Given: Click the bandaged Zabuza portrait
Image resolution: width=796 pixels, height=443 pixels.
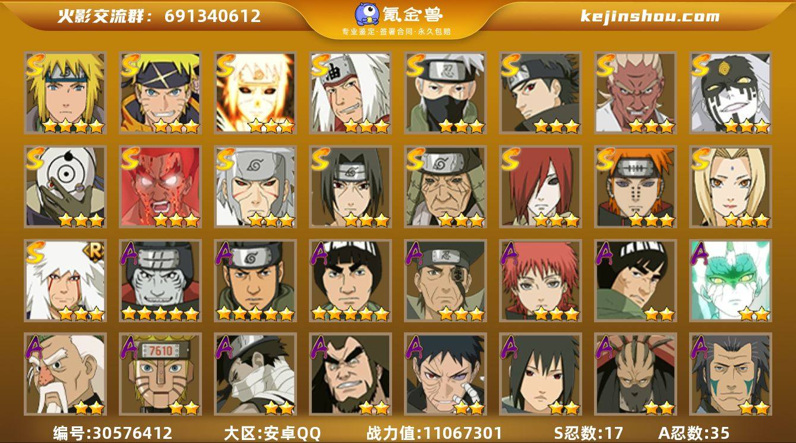Looking at the screenshot, I should [x=255, y=374].
